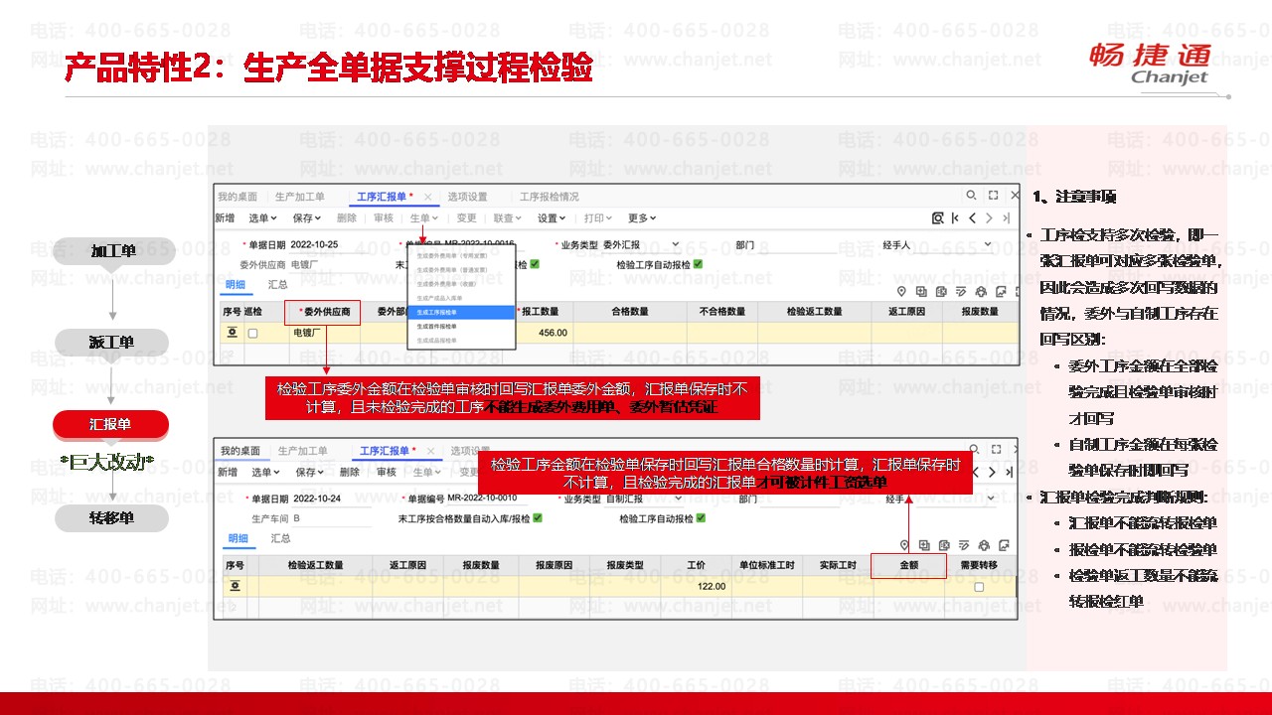Switch to 生产加工单 tab in 委外汇报 window
The height and width of the screenshot is (715, 1272).
tap(300, 197)
